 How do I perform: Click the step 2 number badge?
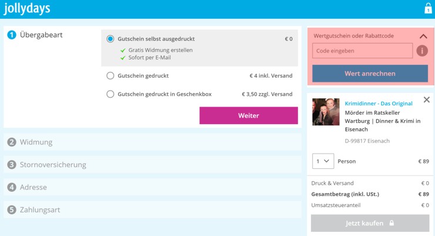(x=12, y=142)
